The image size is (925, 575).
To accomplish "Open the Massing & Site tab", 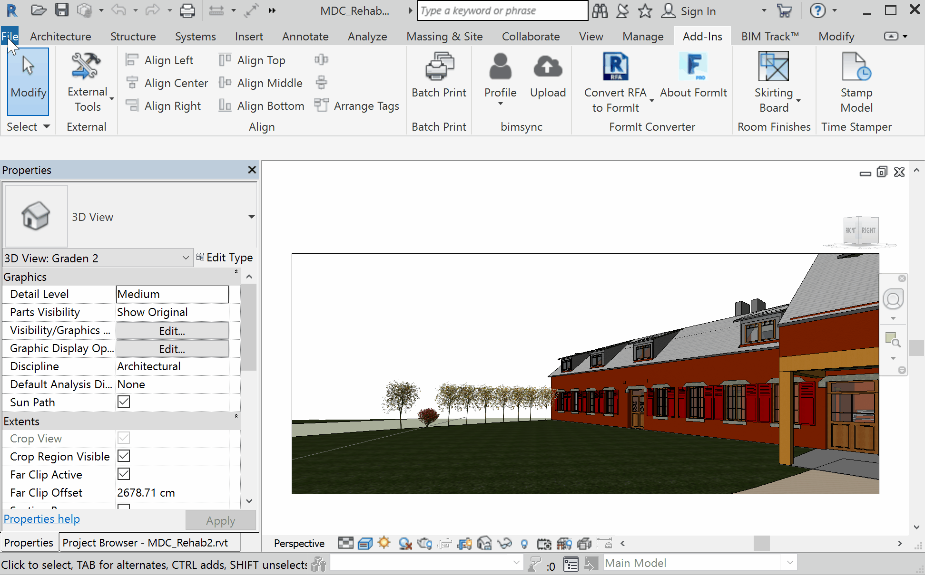I will point(444,37).
